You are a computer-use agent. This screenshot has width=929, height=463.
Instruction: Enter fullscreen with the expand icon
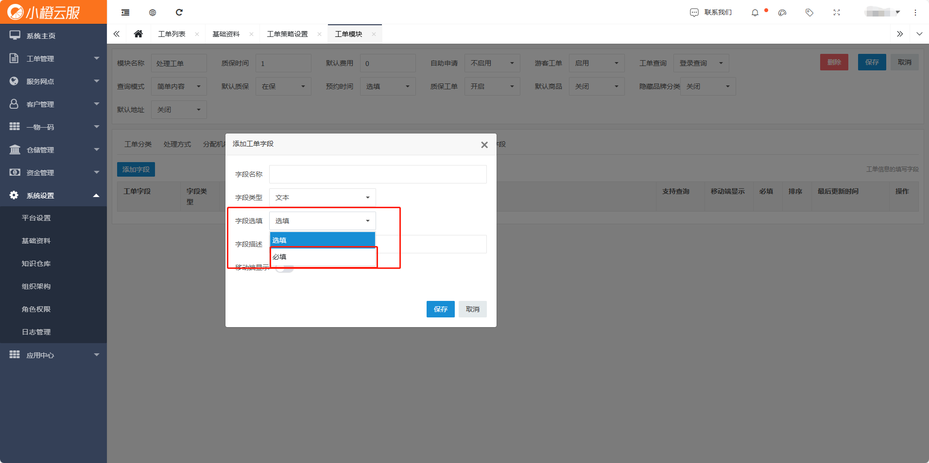[837, 13]
